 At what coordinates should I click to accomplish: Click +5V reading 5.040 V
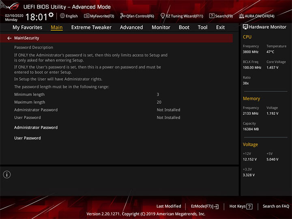tap(272, 159)
